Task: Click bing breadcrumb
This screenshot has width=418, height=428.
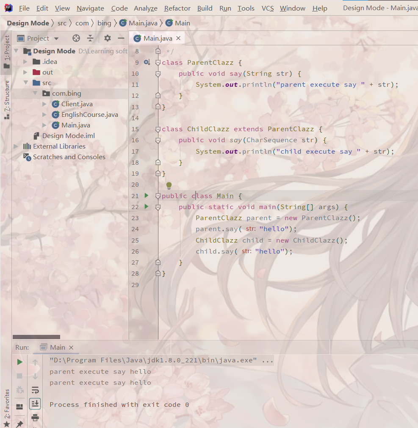Action: coord(104,23)
